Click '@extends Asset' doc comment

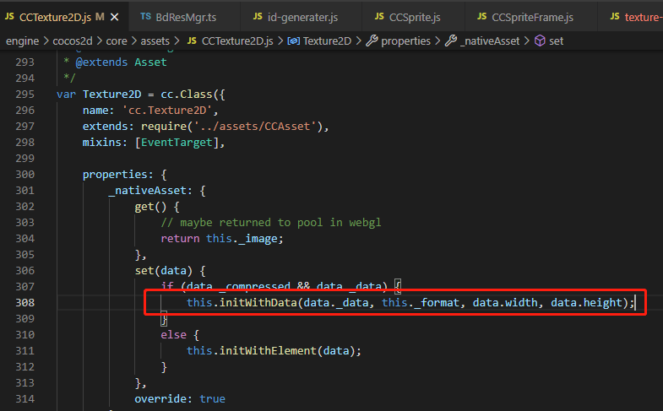coord(121,62)
